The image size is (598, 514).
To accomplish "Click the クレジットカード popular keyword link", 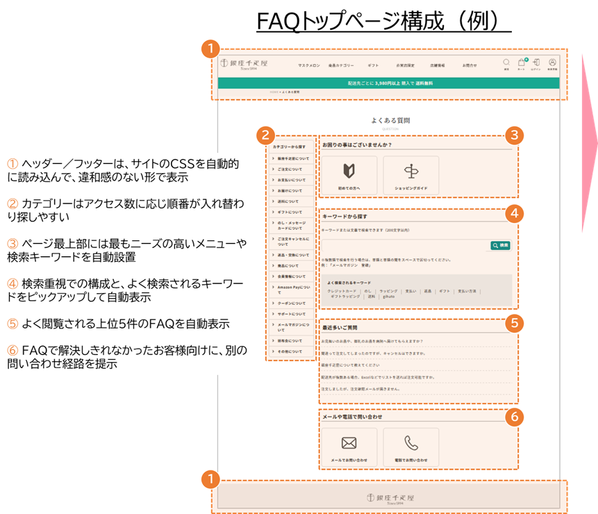I will coord(343,291).
